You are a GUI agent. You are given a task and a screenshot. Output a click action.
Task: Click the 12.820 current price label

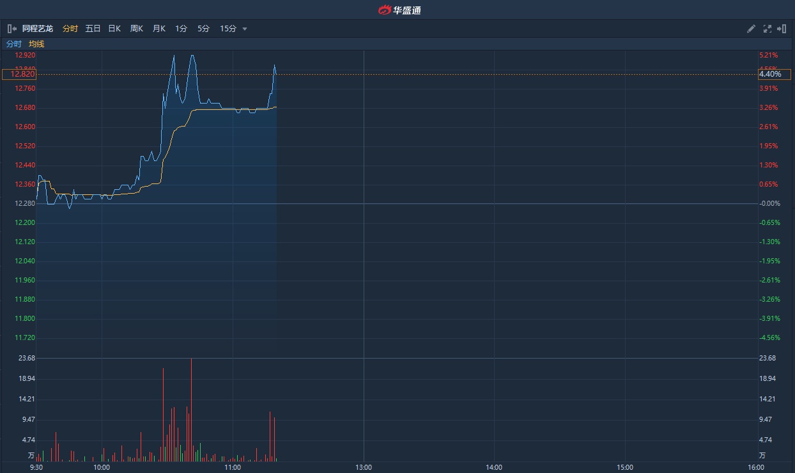click(19, 74)
